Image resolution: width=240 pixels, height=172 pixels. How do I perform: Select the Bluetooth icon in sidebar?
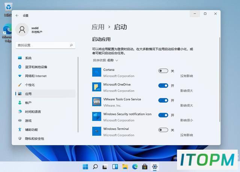(20, 67)
